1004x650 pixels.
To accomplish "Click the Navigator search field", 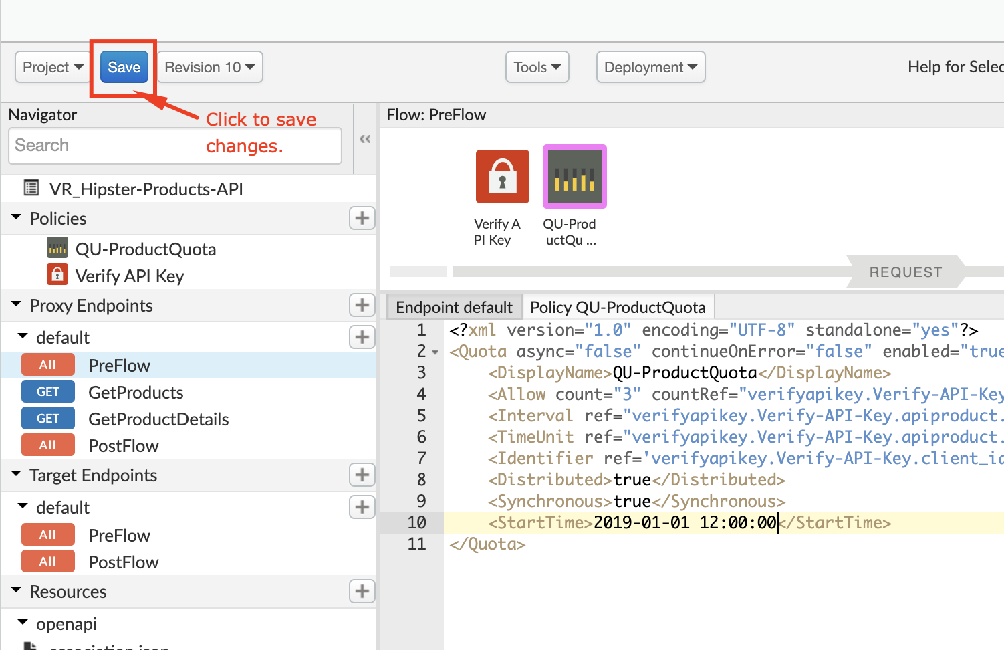I will [x=175, y=146].
